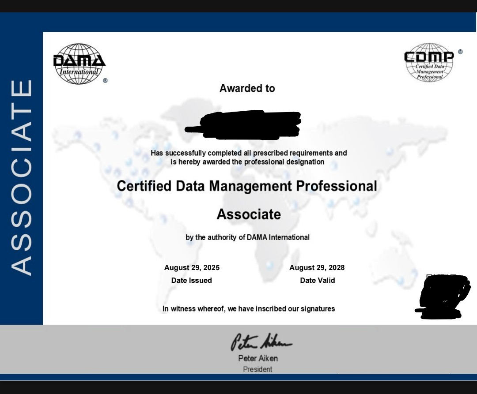
Task: Click 'by the authority of DAMA International'
Action: tap(247, 237)
